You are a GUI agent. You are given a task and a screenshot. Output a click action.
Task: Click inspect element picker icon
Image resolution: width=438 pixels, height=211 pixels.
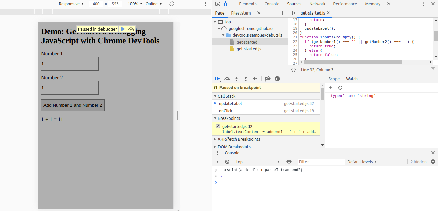tap(217, 4)
